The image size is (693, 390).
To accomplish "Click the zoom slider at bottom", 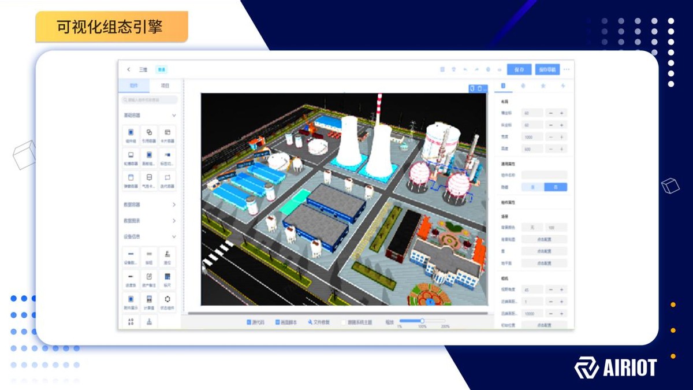I will pos(422,321).
